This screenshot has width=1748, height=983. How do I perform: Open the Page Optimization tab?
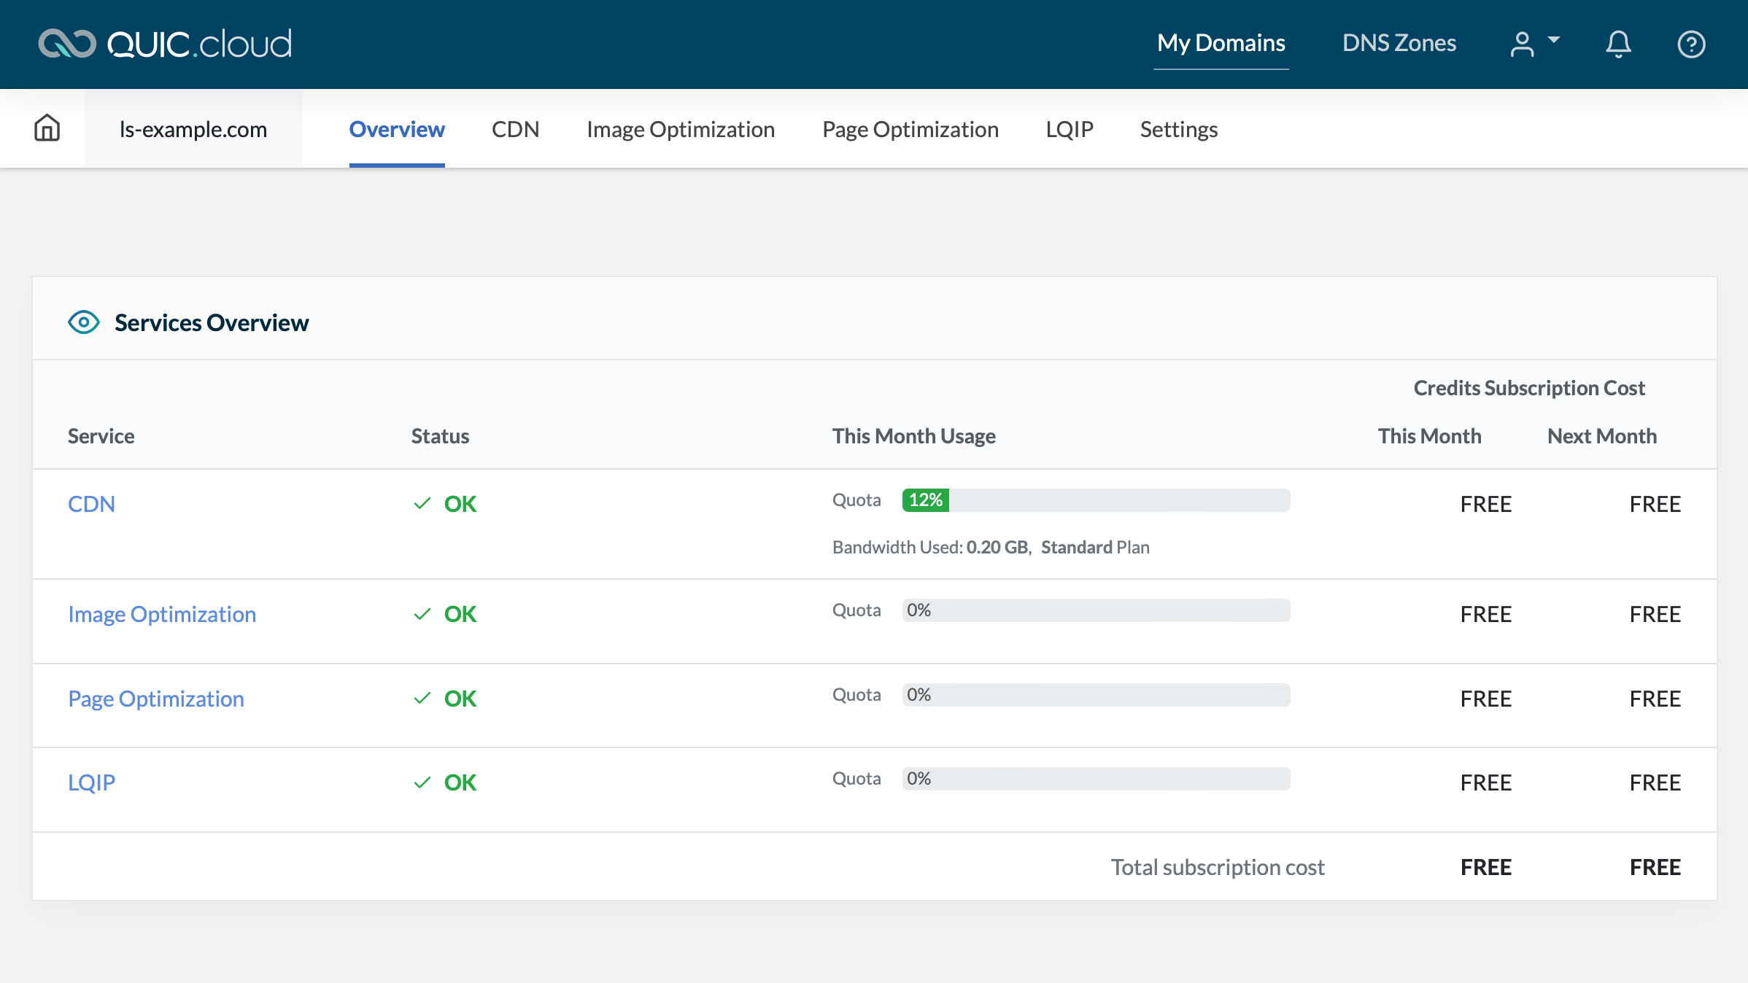[x=910, y=129]
